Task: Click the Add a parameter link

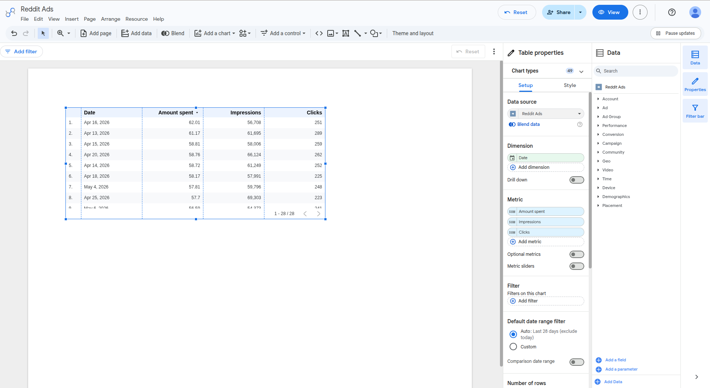Action: (x=621, y=369)
